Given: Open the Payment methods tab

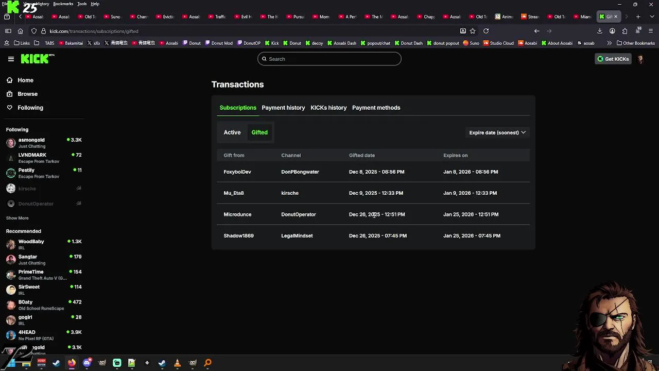Looking at the screenshot, I should coord(376,108).
